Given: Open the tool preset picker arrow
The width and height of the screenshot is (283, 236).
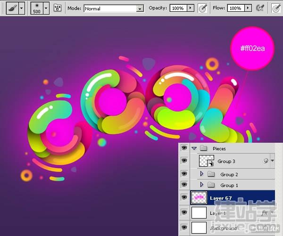Looking at the screenshot, I should point(22,8).
